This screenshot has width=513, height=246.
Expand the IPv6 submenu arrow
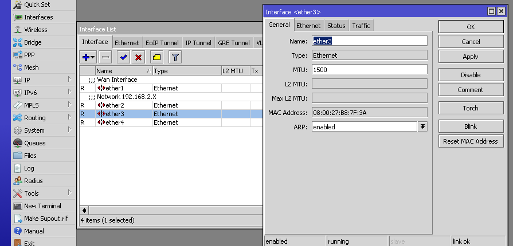point(70,92)
